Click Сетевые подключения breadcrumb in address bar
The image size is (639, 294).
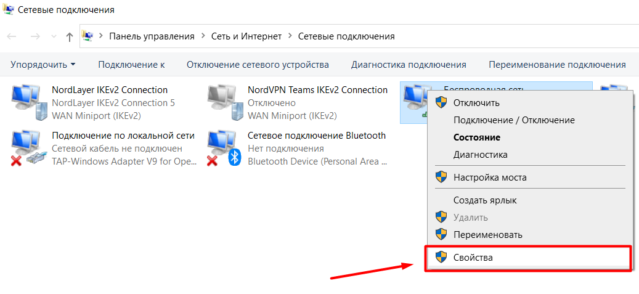point(346,36)
